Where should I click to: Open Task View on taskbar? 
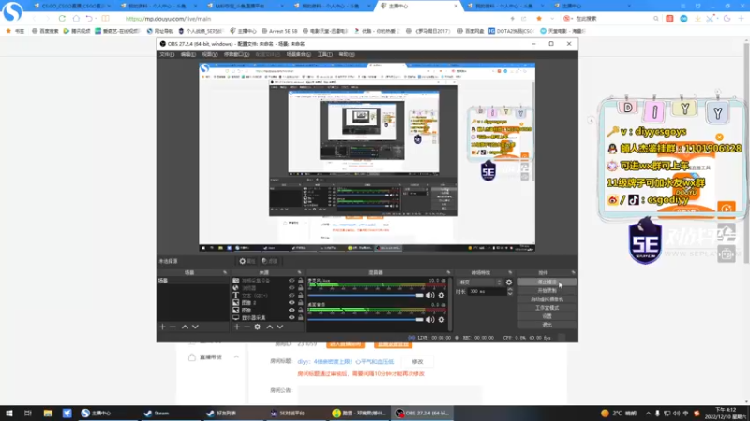pyautogui.click(x=28, y=413)
